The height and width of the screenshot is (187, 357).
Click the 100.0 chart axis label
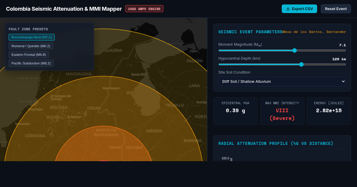225,159
